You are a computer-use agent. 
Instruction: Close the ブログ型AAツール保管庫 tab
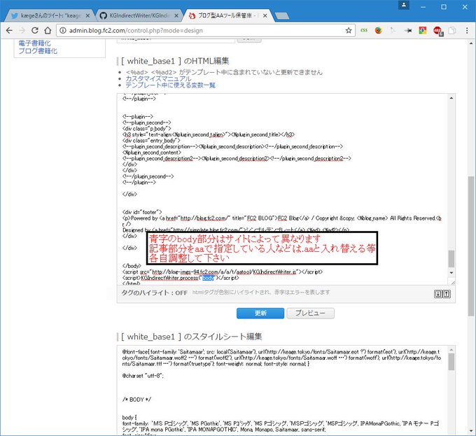[x=265, y=15]
